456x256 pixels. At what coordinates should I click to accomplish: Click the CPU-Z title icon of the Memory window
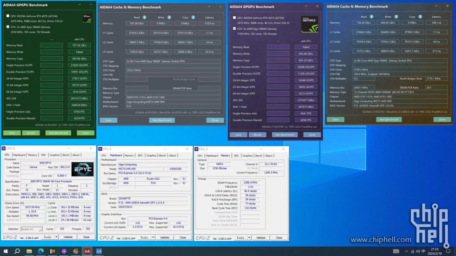coord(196,149)
